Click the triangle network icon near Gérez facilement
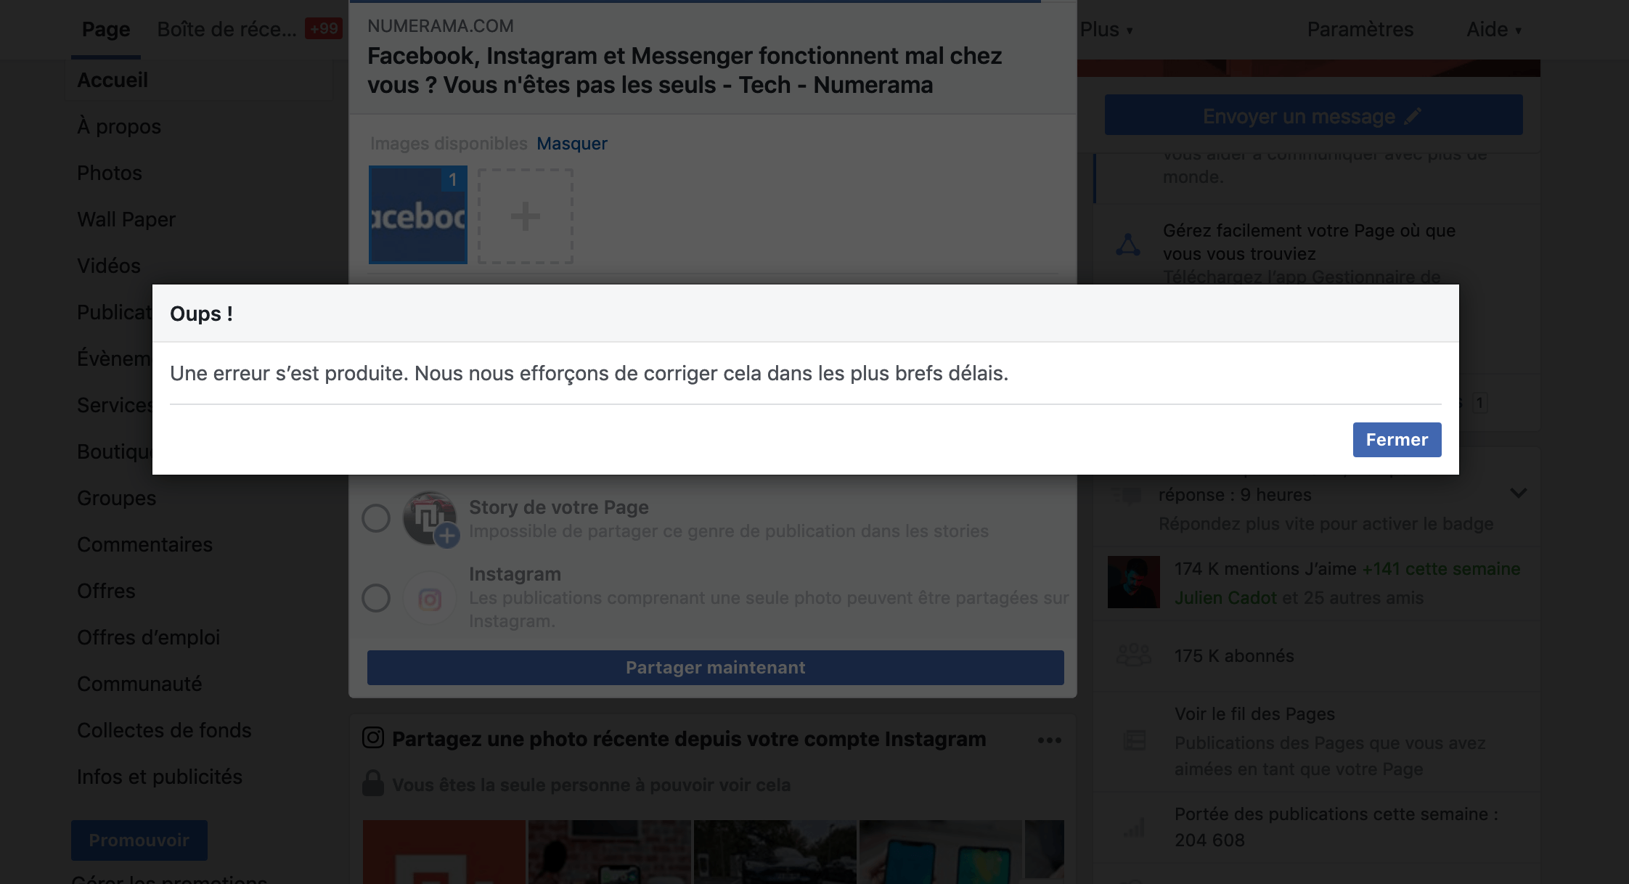The height and width of the screenshot is (884, 1629). (1128, 245)
